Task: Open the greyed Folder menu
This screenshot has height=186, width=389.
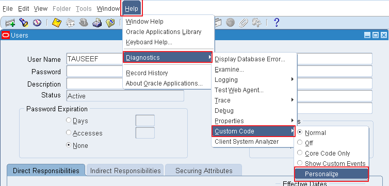Action: pyautogui.click(x=61, y=9)
